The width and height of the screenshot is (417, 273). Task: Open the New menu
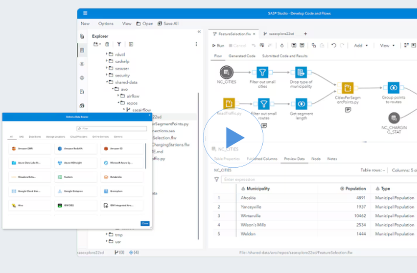(85, 24)
